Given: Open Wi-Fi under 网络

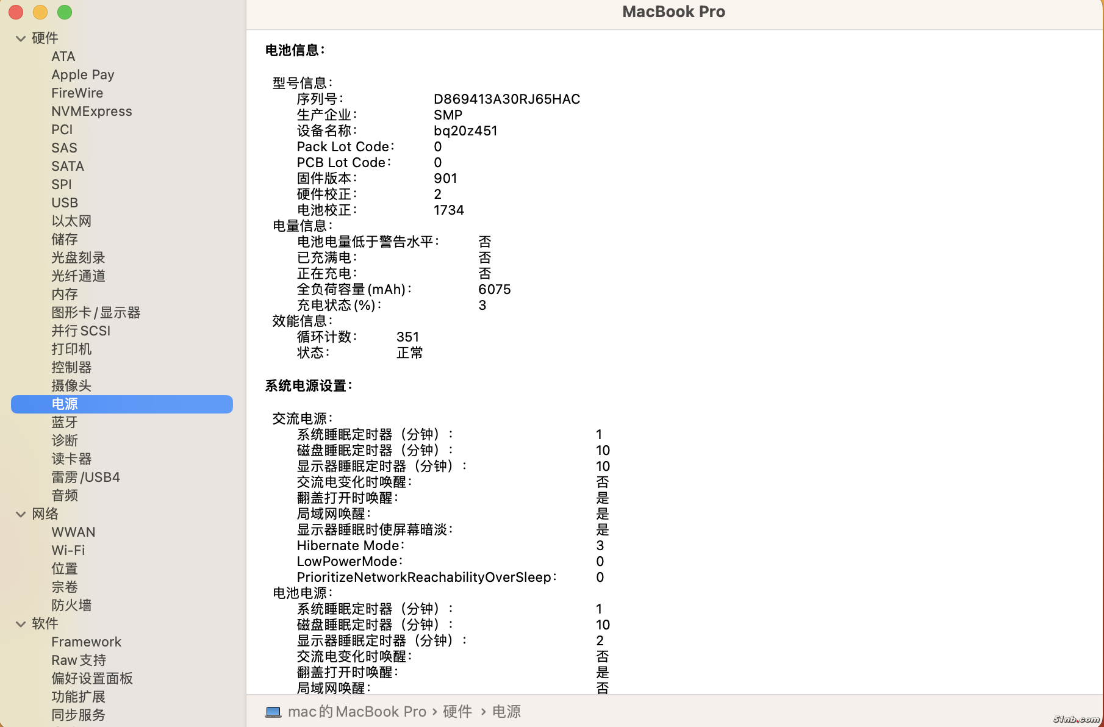Looking at the screenshot, I should coord(68,551).
